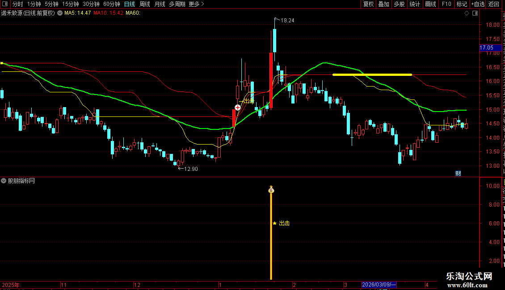Image resolution: width=505 pixels, height=290 pixels.
Task: Select the 30分钟 period tab
Action: [x=91, y=4]
